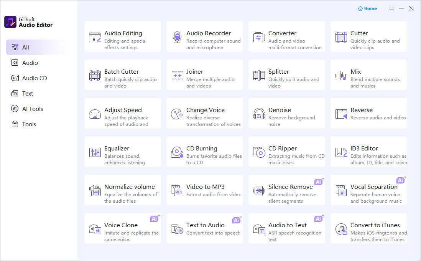Click "Quickly clip audio and video clips" text

[375, 44]
